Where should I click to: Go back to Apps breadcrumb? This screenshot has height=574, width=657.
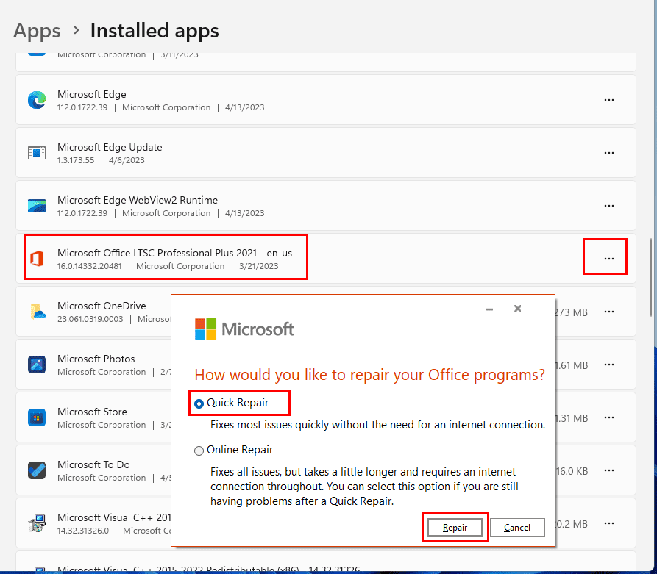pos(37,31)
